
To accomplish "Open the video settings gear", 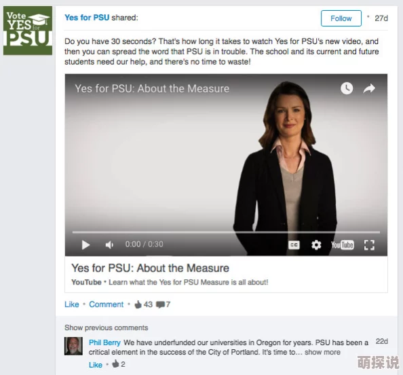I will pos(316,245).
